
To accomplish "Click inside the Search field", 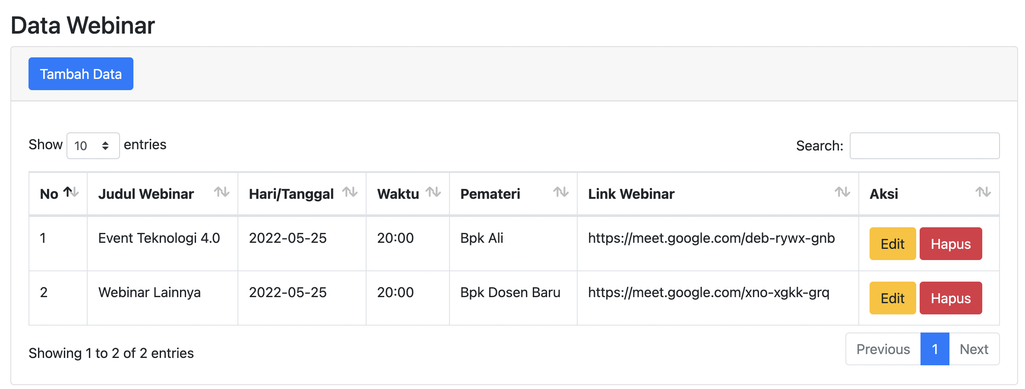I will (924, 146).
